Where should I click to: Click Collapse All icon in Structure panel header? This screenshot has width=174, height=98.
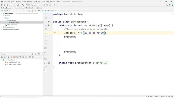pyautogui.click(x=35, y=54)
